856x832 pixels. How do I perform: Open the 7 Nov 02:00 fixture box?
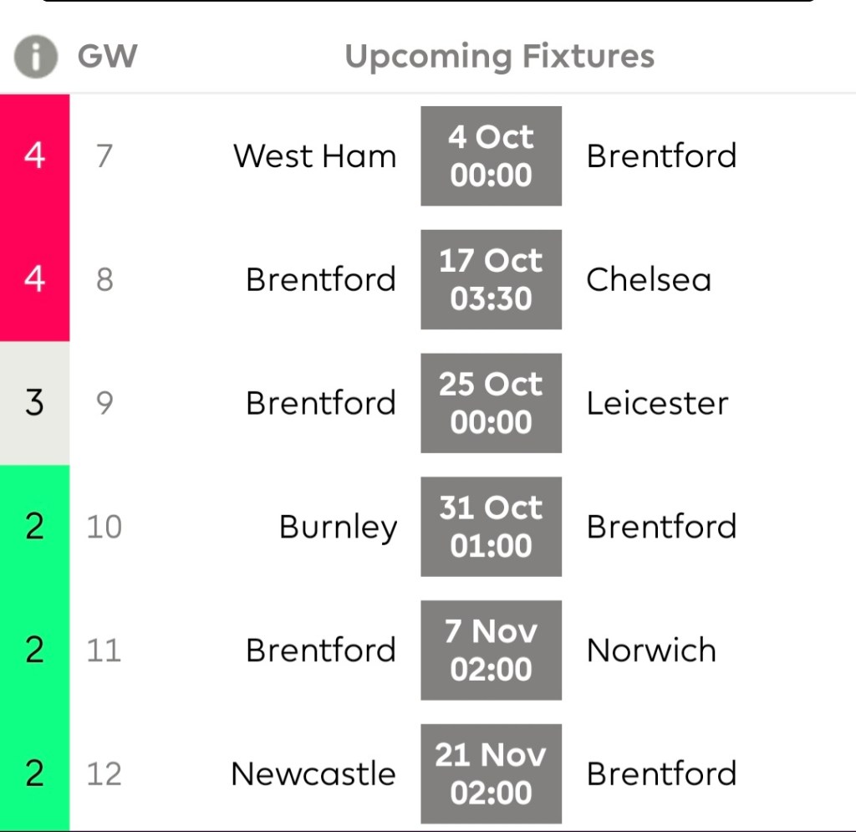(x=491, y=651)
